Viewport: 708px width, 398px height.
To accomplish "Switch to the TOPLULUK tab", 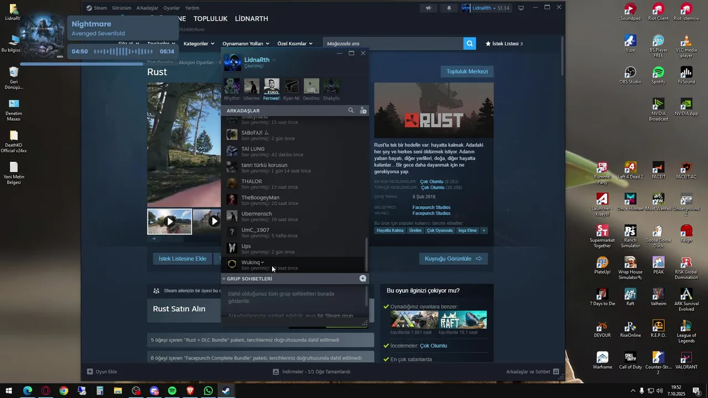I will [210, 18].
